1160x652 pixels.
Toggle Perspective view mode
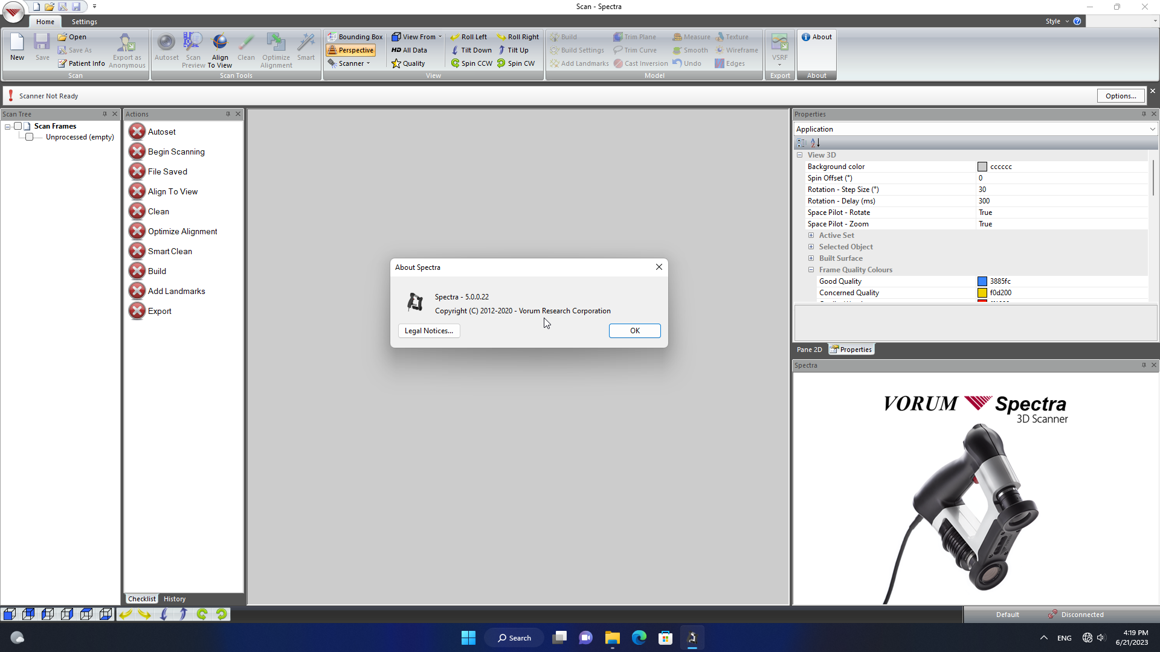coord(351,50)
